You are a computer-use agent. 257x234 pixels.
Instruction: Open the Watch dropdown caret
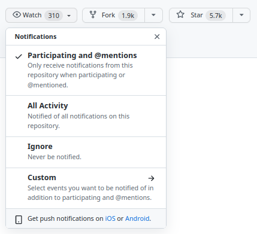coord(69,16)
